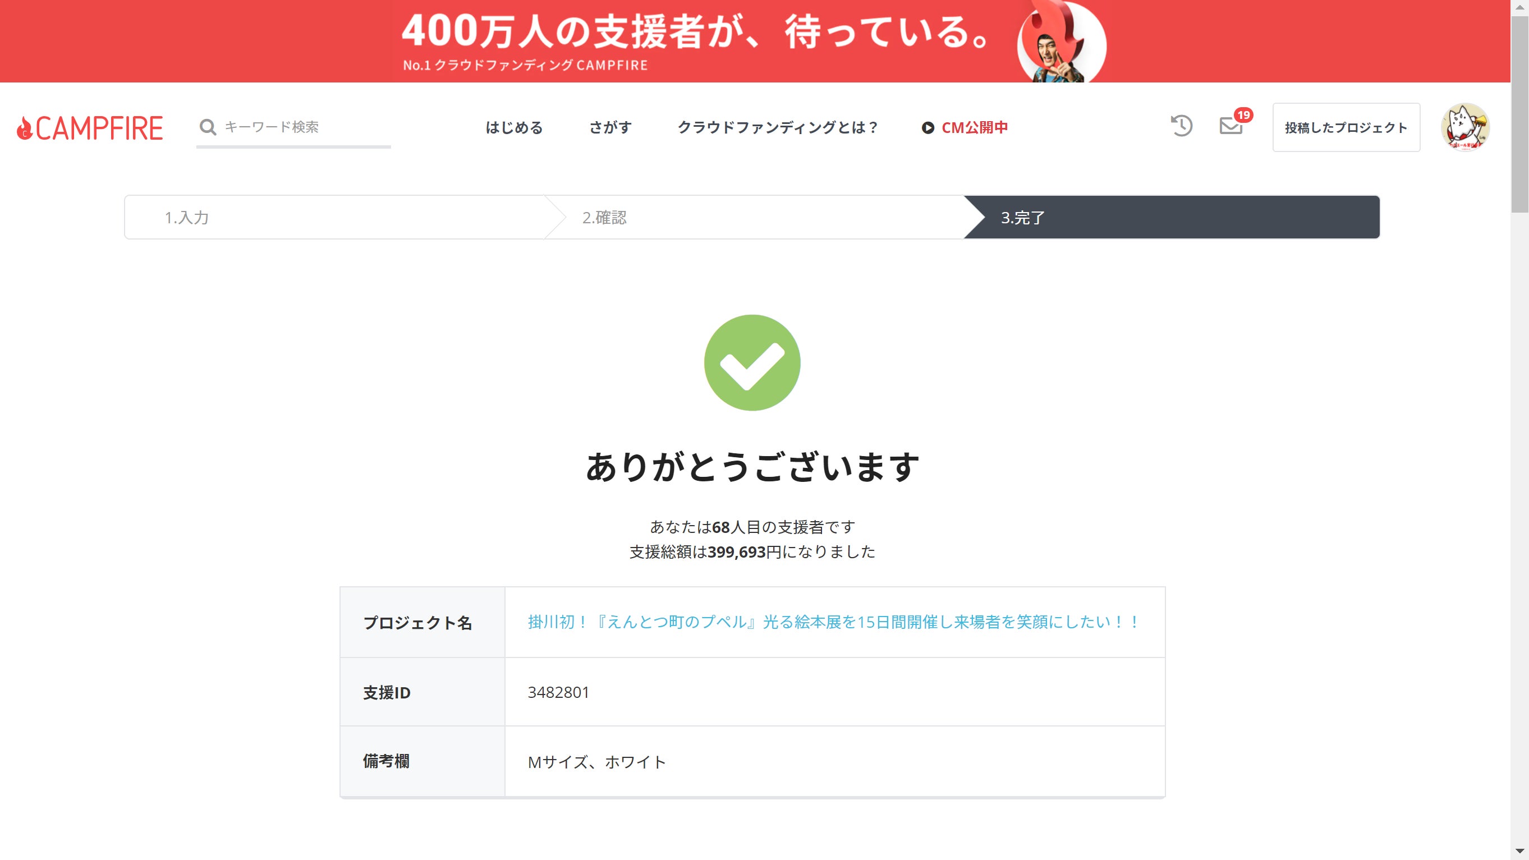Click the 投稿したプロジェクト button

click(1346, 127)
